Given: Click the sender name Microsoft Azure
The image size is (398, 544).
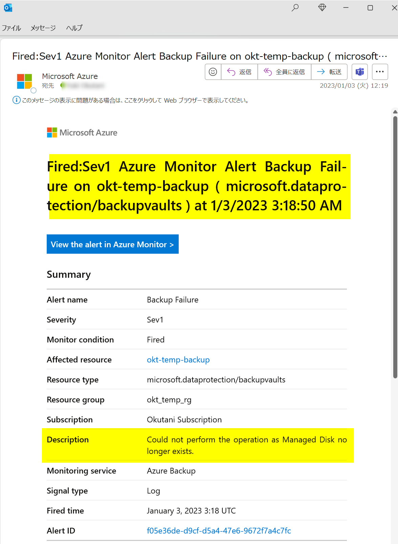Looking at the screenshot, I should pos(70,76).
